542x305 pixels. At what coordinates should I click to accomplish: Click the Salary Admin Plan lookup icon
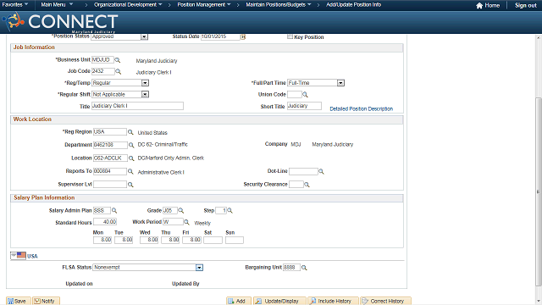[x=114, y=211]
